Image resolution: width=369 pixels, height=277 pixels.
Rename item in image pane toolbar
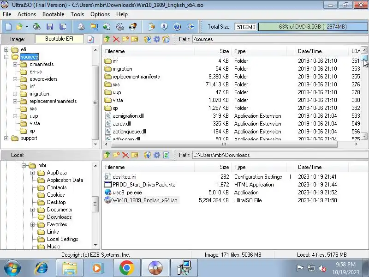point(135,39)
